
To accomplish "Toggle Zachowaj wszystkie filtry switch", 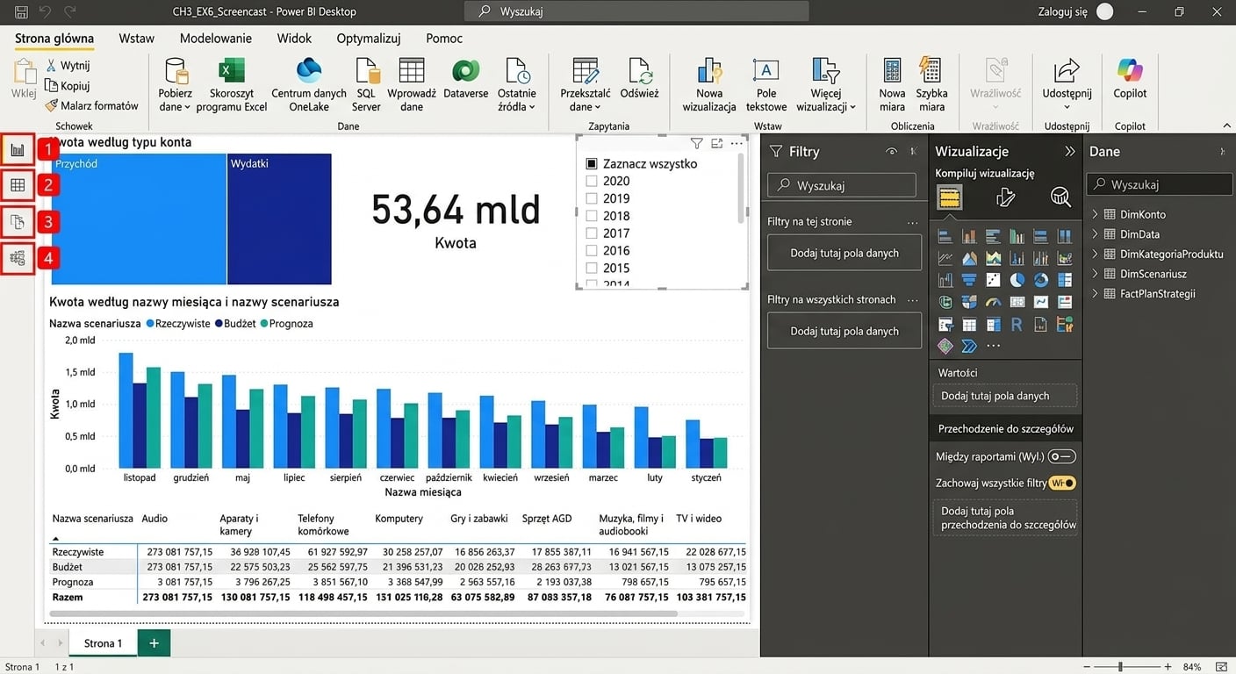I will pos(1063,483).
